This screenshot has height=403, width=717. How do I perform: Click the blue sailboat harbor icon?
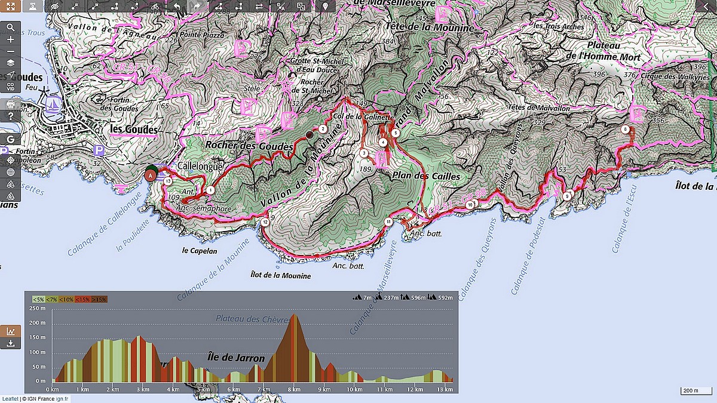53,104
